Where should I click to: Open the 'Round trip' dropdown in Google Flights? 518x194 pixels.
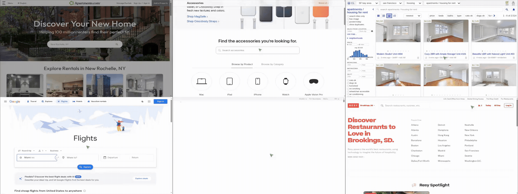click(26, 151)
